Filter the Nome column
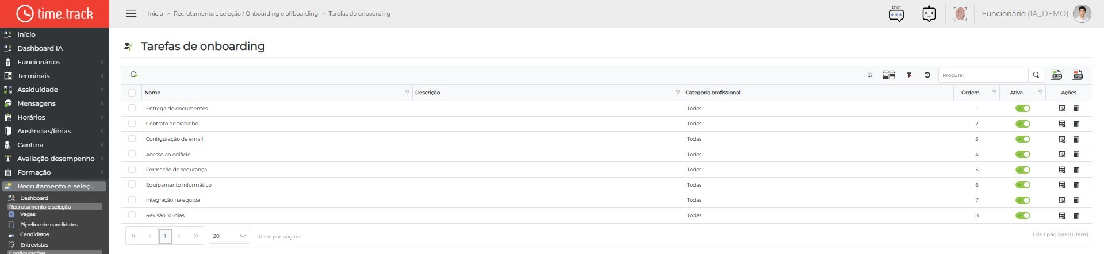This screenshot has height=254, width=1104. [x=407, y=93]
